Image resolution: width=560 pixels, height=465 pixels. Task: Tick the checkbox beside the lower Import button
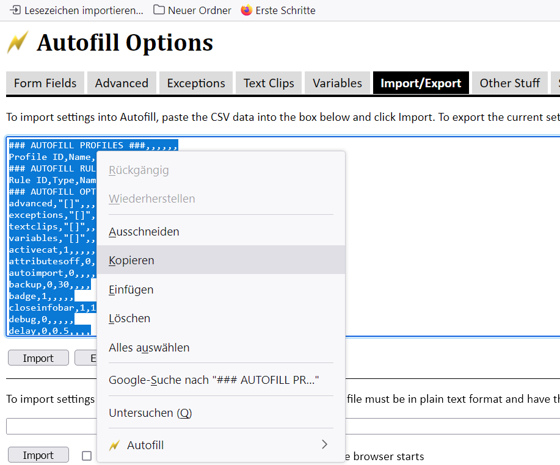[x=87, y=456]
